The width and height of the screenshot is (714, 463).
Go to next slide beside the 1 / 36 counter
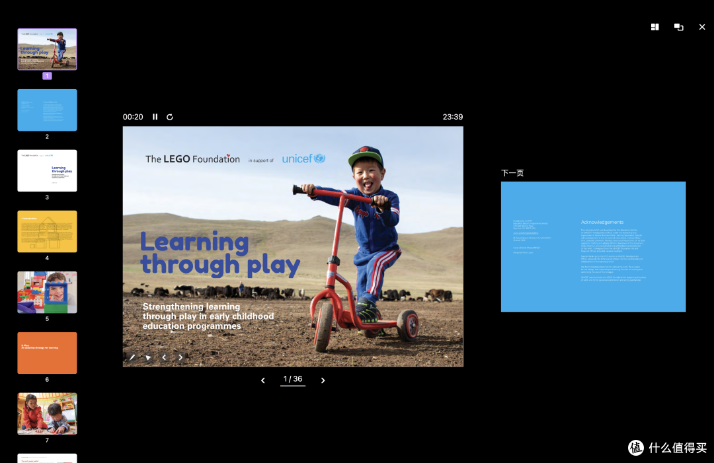[323, 380]
